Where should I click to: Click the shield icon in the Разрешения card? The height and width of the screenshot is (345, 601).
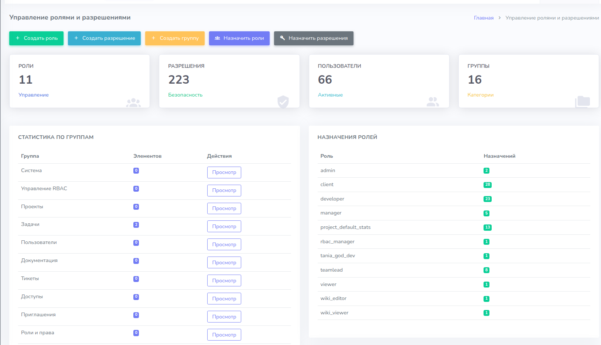[x=283, y=102]
